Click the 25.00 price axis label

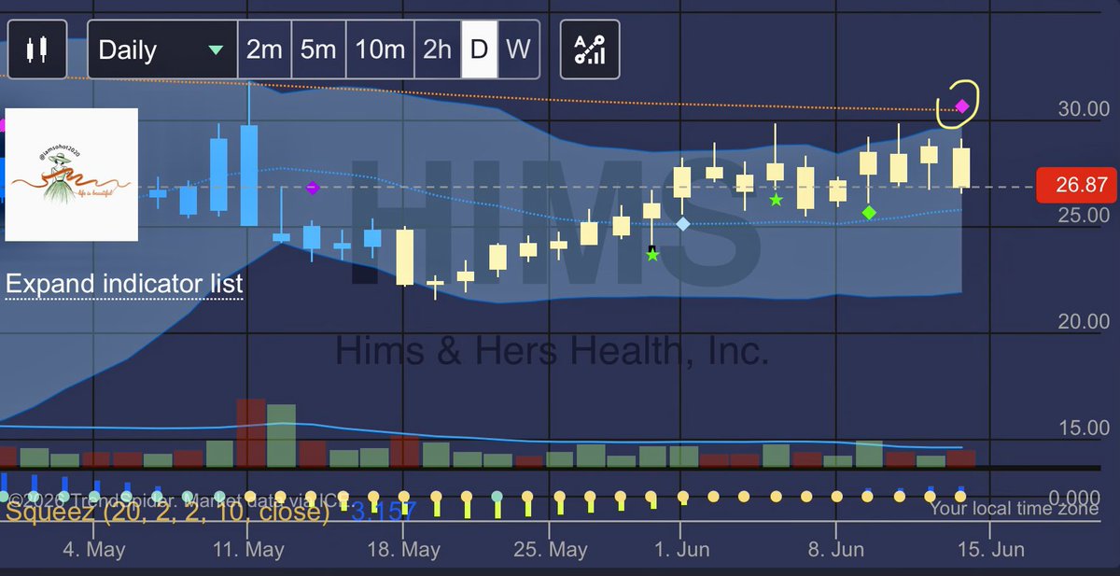click(x=1084, y=216)
